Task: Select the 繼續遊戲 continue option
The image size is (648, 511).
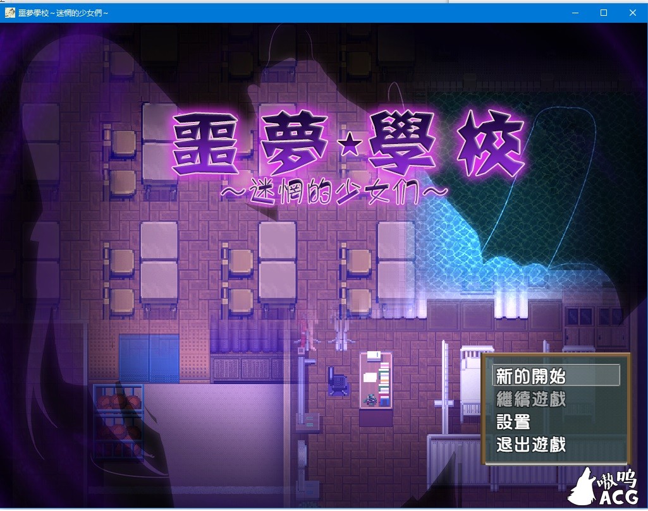Action: (531, 399)
